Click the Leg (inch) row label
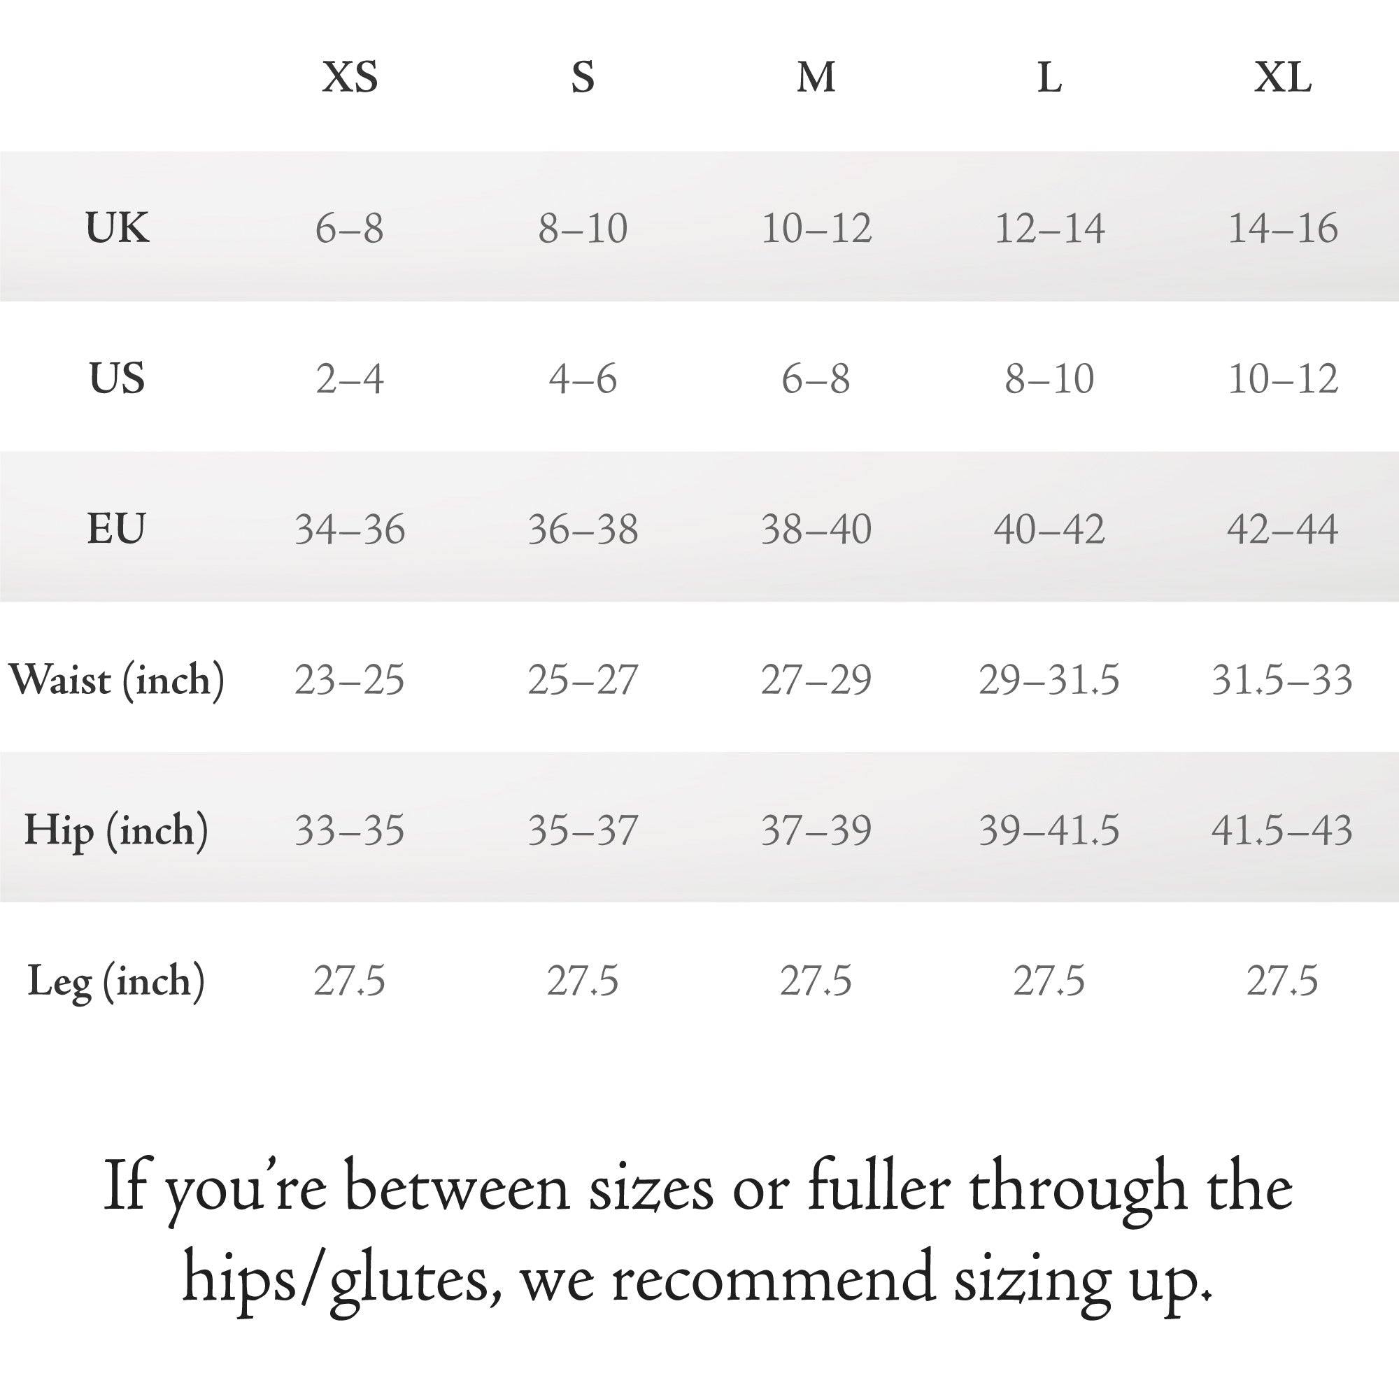Screen dimensions: 1399x1399 (117, 982)
